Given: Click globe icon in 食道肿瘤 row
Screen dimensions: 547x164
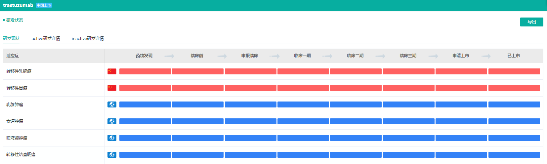Looking at the screenshot, I should 112,121.
